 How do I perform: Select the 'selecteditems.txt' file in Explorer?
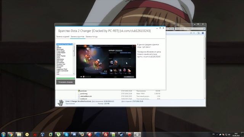85,96
